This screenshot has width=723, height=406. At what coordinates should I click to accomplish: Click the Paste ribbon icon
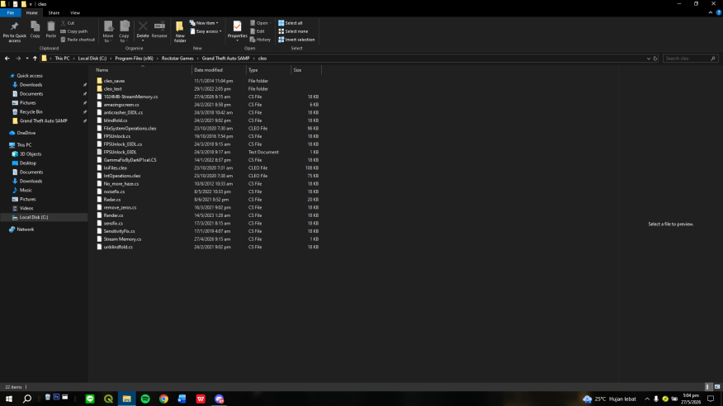click(x=50, y=26)
